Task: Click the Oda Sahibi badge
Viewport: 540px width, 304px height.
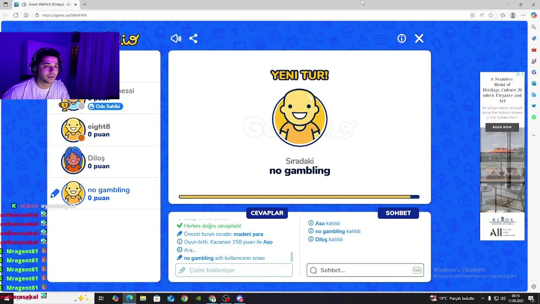Action: [x=105, y=106]
